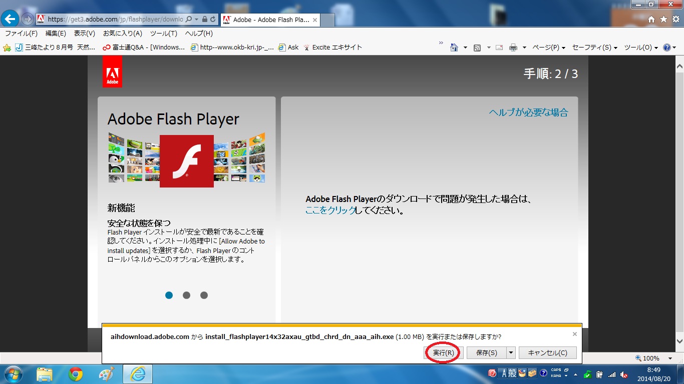The height and width of the screenshot is (384, 684).
Task: Click the Print icon in command bar
Action: [513, 47]
